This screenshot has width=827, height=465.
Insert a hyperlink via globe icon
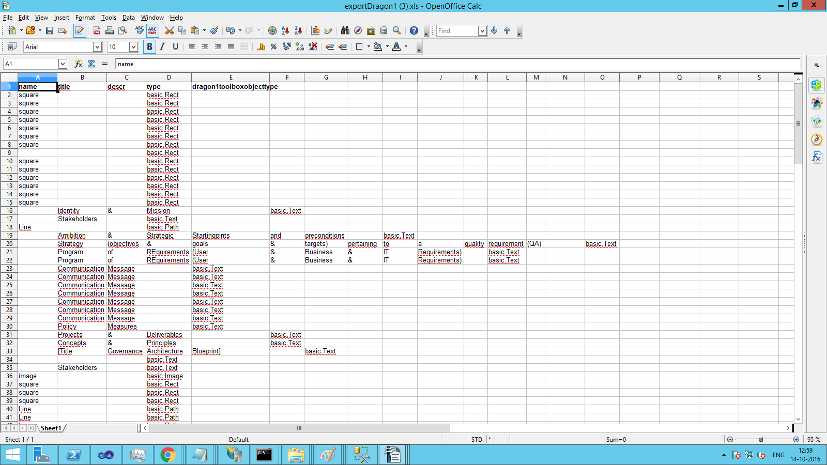(272, 31)
